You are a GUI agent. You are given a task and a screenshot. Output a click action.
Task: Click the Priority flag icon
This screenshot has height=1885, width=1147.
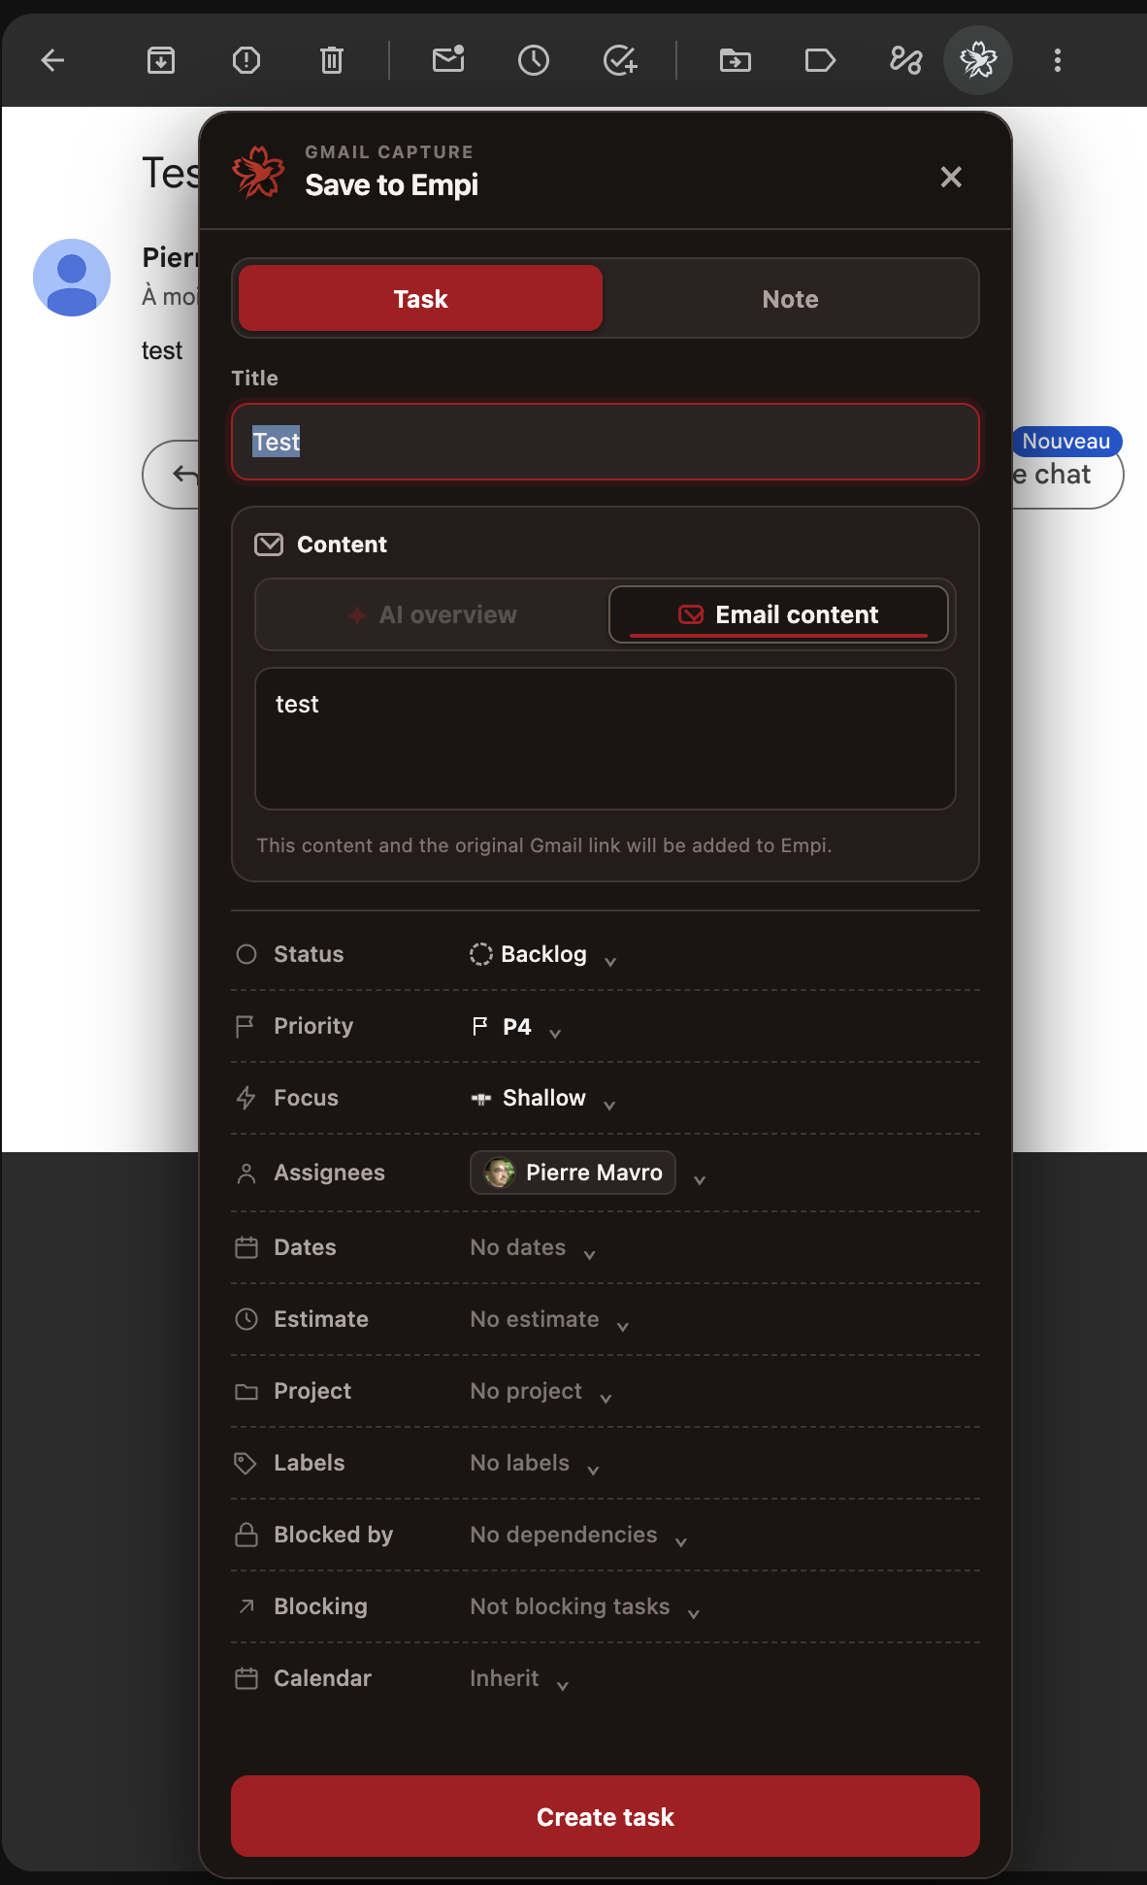click(x=245, y=1026)
